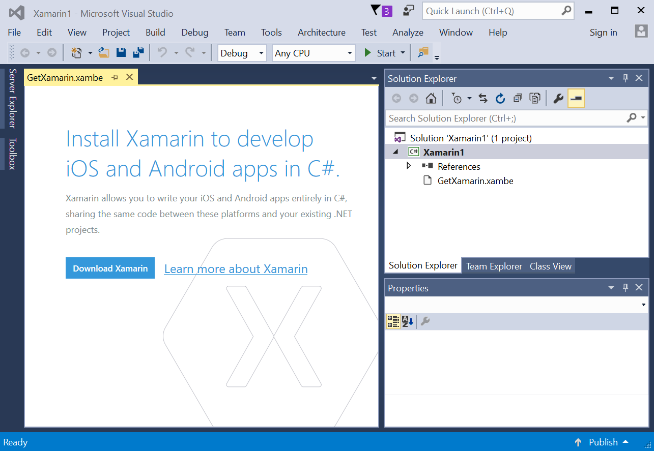Open the Build menu
The image size is (654, 451).
tap(155, 32)
